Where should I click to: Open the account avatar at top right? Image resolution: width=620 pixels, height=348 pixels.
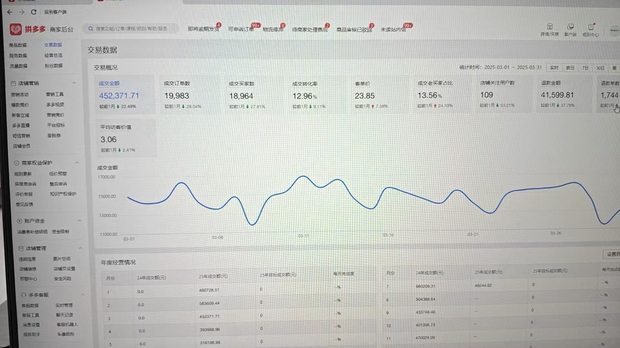615,31
